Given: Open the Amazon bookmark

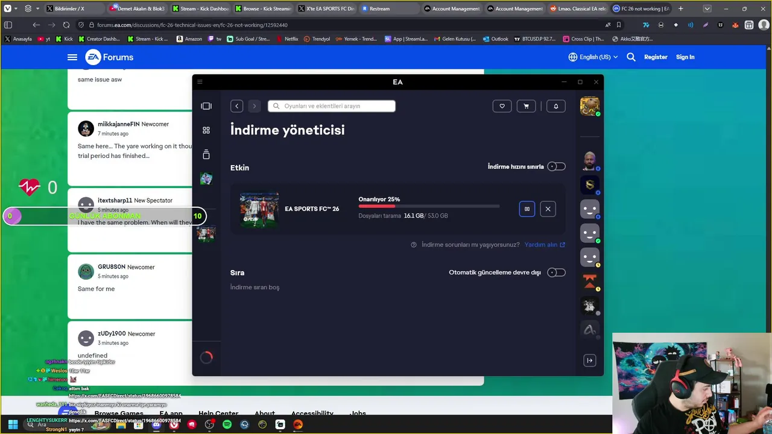Looking at the screenshot, I should pyautogui.click(x=189, y=39).
